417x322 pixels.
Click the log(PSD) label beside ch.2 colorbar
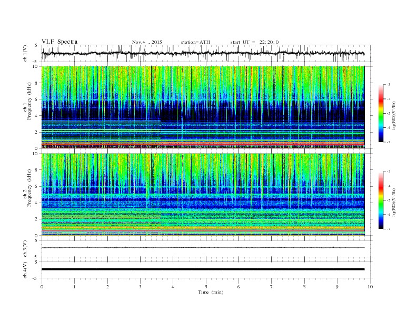(x=394, y=202)
